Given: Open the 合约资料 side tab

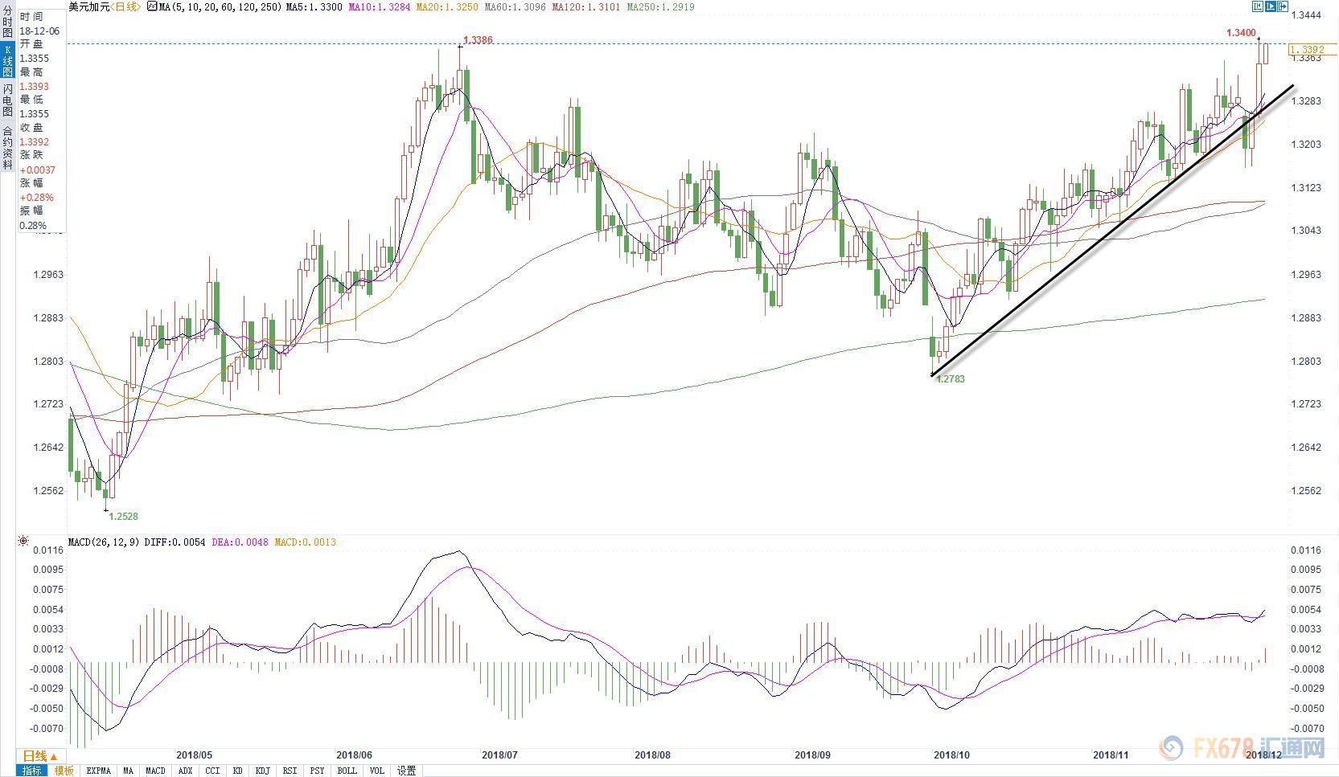Looking at the screenshot, I should 7,146.
